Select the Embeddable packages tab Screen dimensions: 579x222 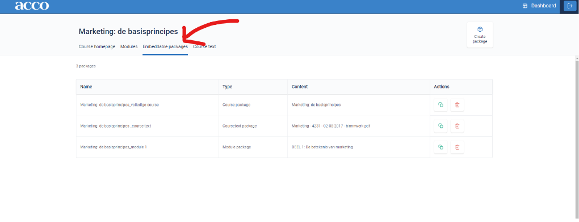click(165, 47)
